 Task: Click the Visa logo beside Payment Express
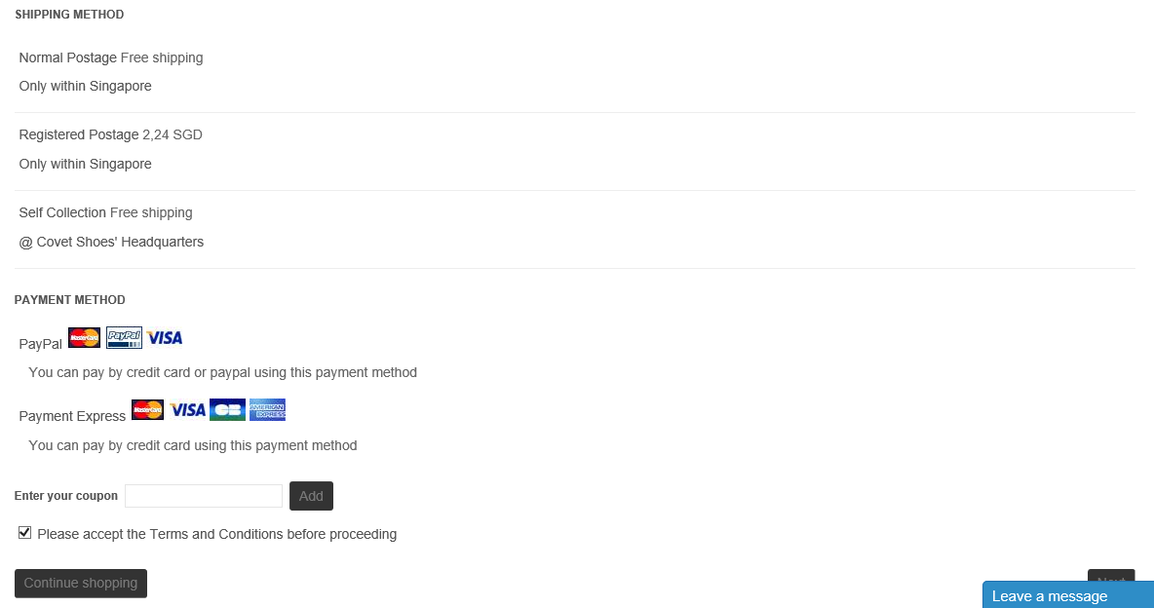pyautogui.click(x=187, y=410)
